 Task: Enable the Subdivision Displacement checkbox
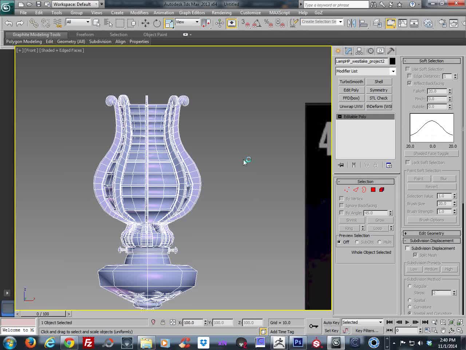408,248
